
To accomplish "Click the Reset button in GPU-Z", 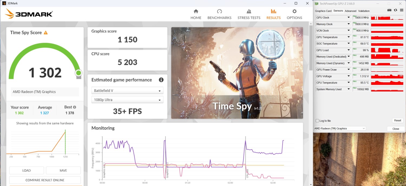I will [x=398, y=120].
